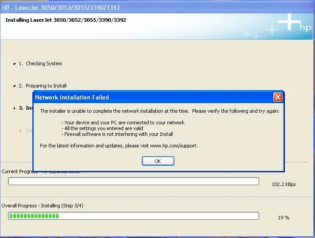Image resolution: width=315 pixels, height=238 pixels.
Task: Click the www.hp.com/support text in the dialog
Action: pyautogui.click(x=174, y=146)
